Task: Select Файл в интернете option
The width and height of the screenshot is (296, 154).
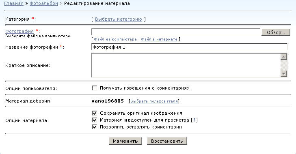Action: pyautogui.click(x=159, y=39)
